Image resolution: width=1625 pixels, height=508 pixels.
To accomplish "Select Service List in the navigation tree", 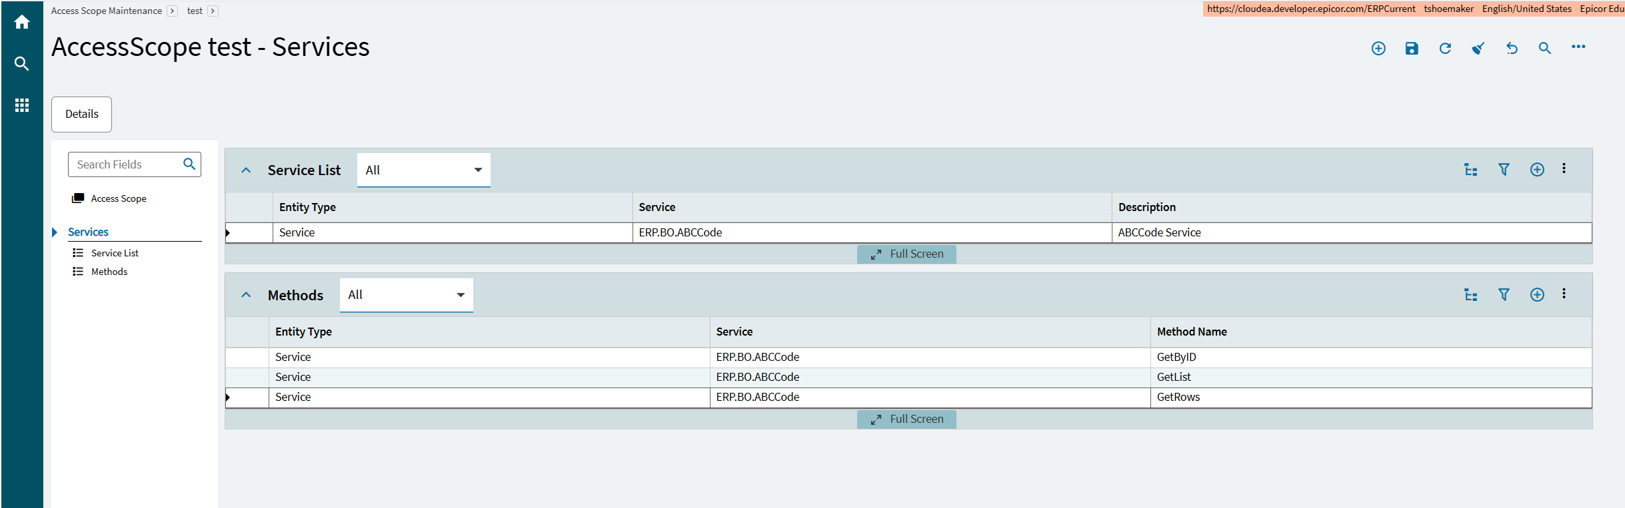I will [x=115, y=253].
